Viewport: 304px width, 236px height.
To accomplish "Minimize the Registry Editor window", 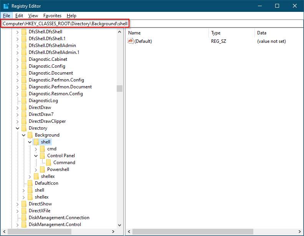I will point(260,6).
